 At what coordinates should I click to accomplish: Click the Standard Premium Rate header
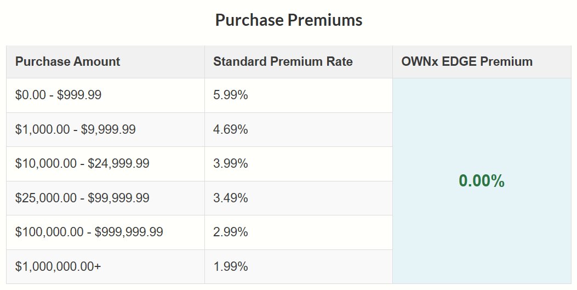[283, 61]
